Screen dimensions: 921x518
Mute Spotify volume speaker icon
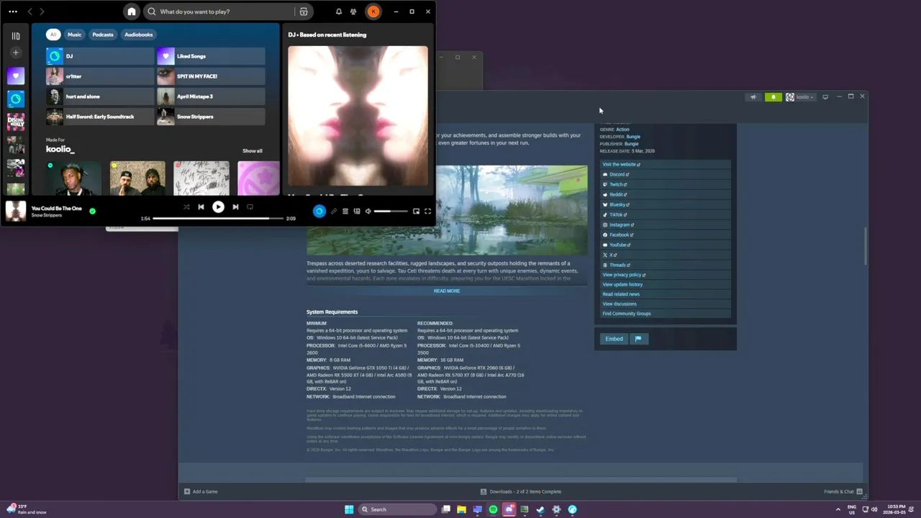[x=368, y=211]
